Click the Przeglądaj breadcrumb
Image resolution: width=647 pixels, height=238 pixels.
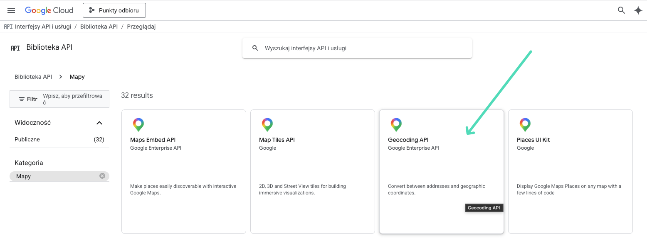(x=141, y=27)
